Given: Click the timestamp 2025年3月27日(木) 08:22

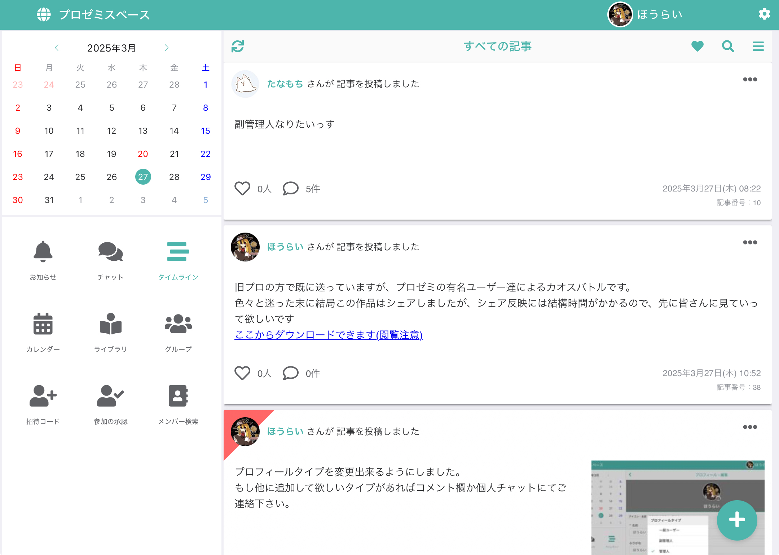Looking at the screenshot, I should click(x=712, y=188).
